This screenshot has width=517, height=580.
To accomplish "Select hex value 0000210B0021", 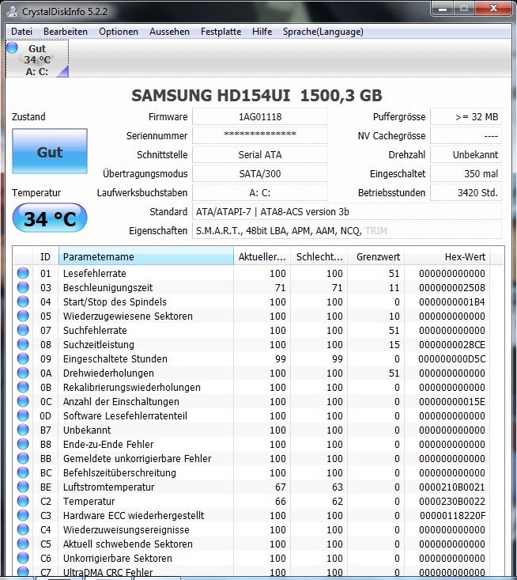I will [x=452, y=487].
